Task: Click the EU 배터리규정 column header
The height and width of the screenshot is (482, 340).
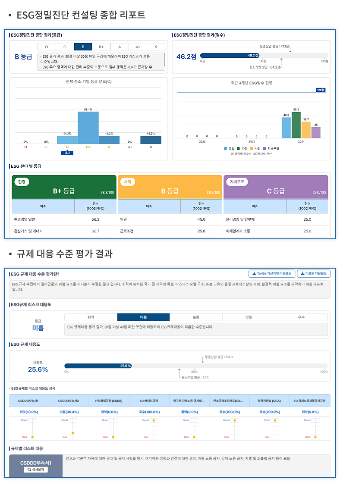Action: pos(148,401)
